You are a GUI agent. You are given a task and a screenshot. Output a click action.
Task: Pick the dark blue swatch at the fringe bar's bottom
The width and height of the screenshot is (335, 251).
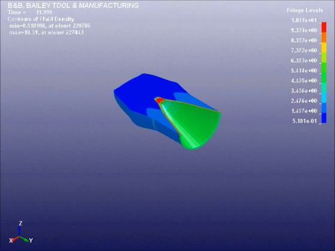[x=324, y=118]
